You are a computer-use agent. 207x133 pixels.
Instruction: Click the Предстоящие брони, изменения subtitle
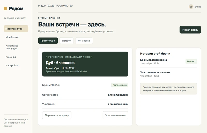click(76, 31)
